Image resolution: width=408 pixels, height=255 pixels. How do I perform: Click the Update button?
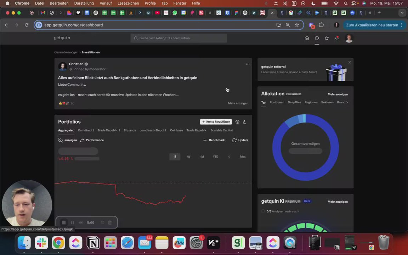(240, 140)
